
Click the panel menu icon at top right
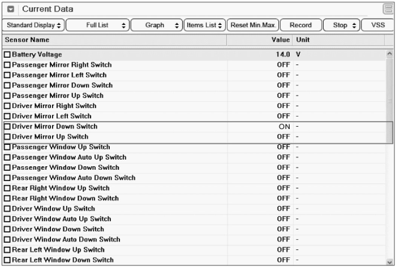coord(388,9)
